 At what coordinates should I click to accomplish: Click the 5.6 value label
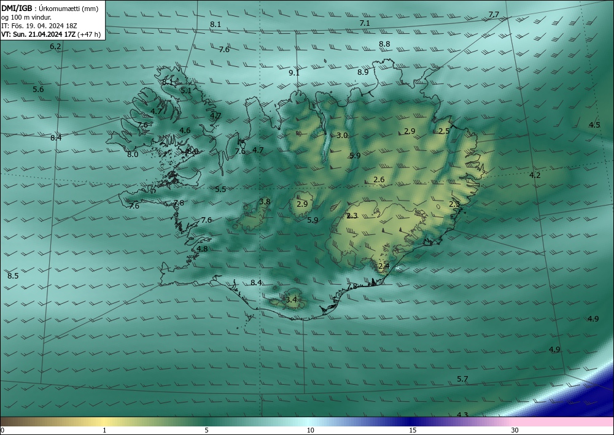(x=38, y=90)
